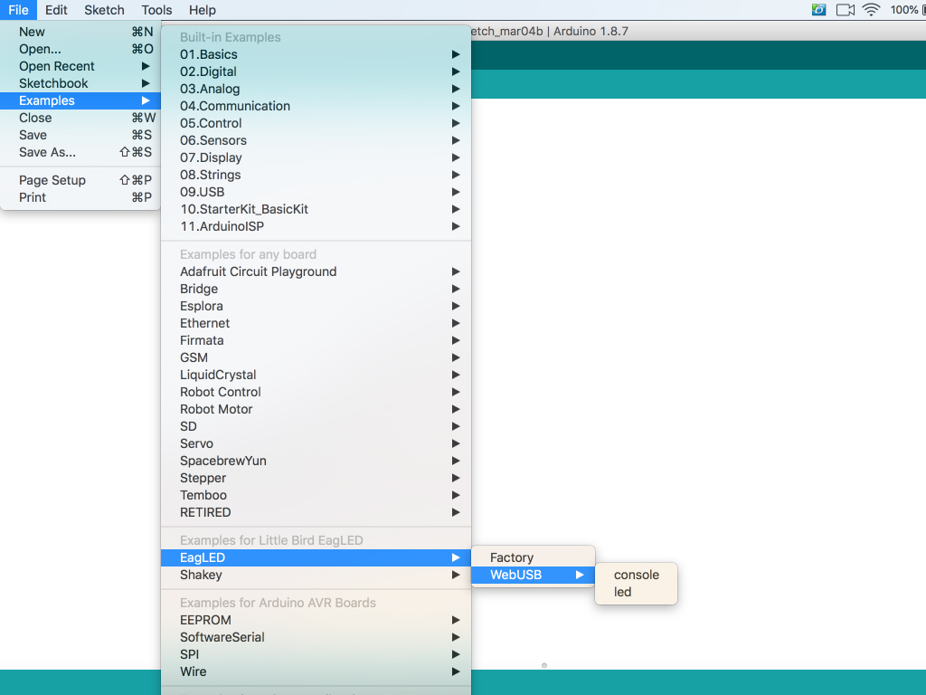Image resolution: width=926 pixels, height=695 pixels.
Task: Show the Temboo library examples
Action: pos(316,494)
